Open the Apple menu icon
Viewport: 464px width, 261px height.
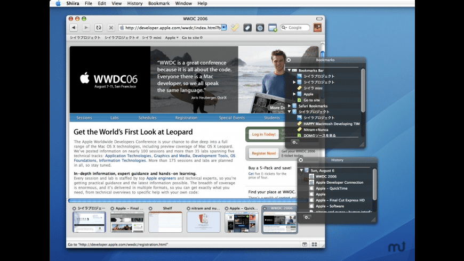[x=58, y=3]
